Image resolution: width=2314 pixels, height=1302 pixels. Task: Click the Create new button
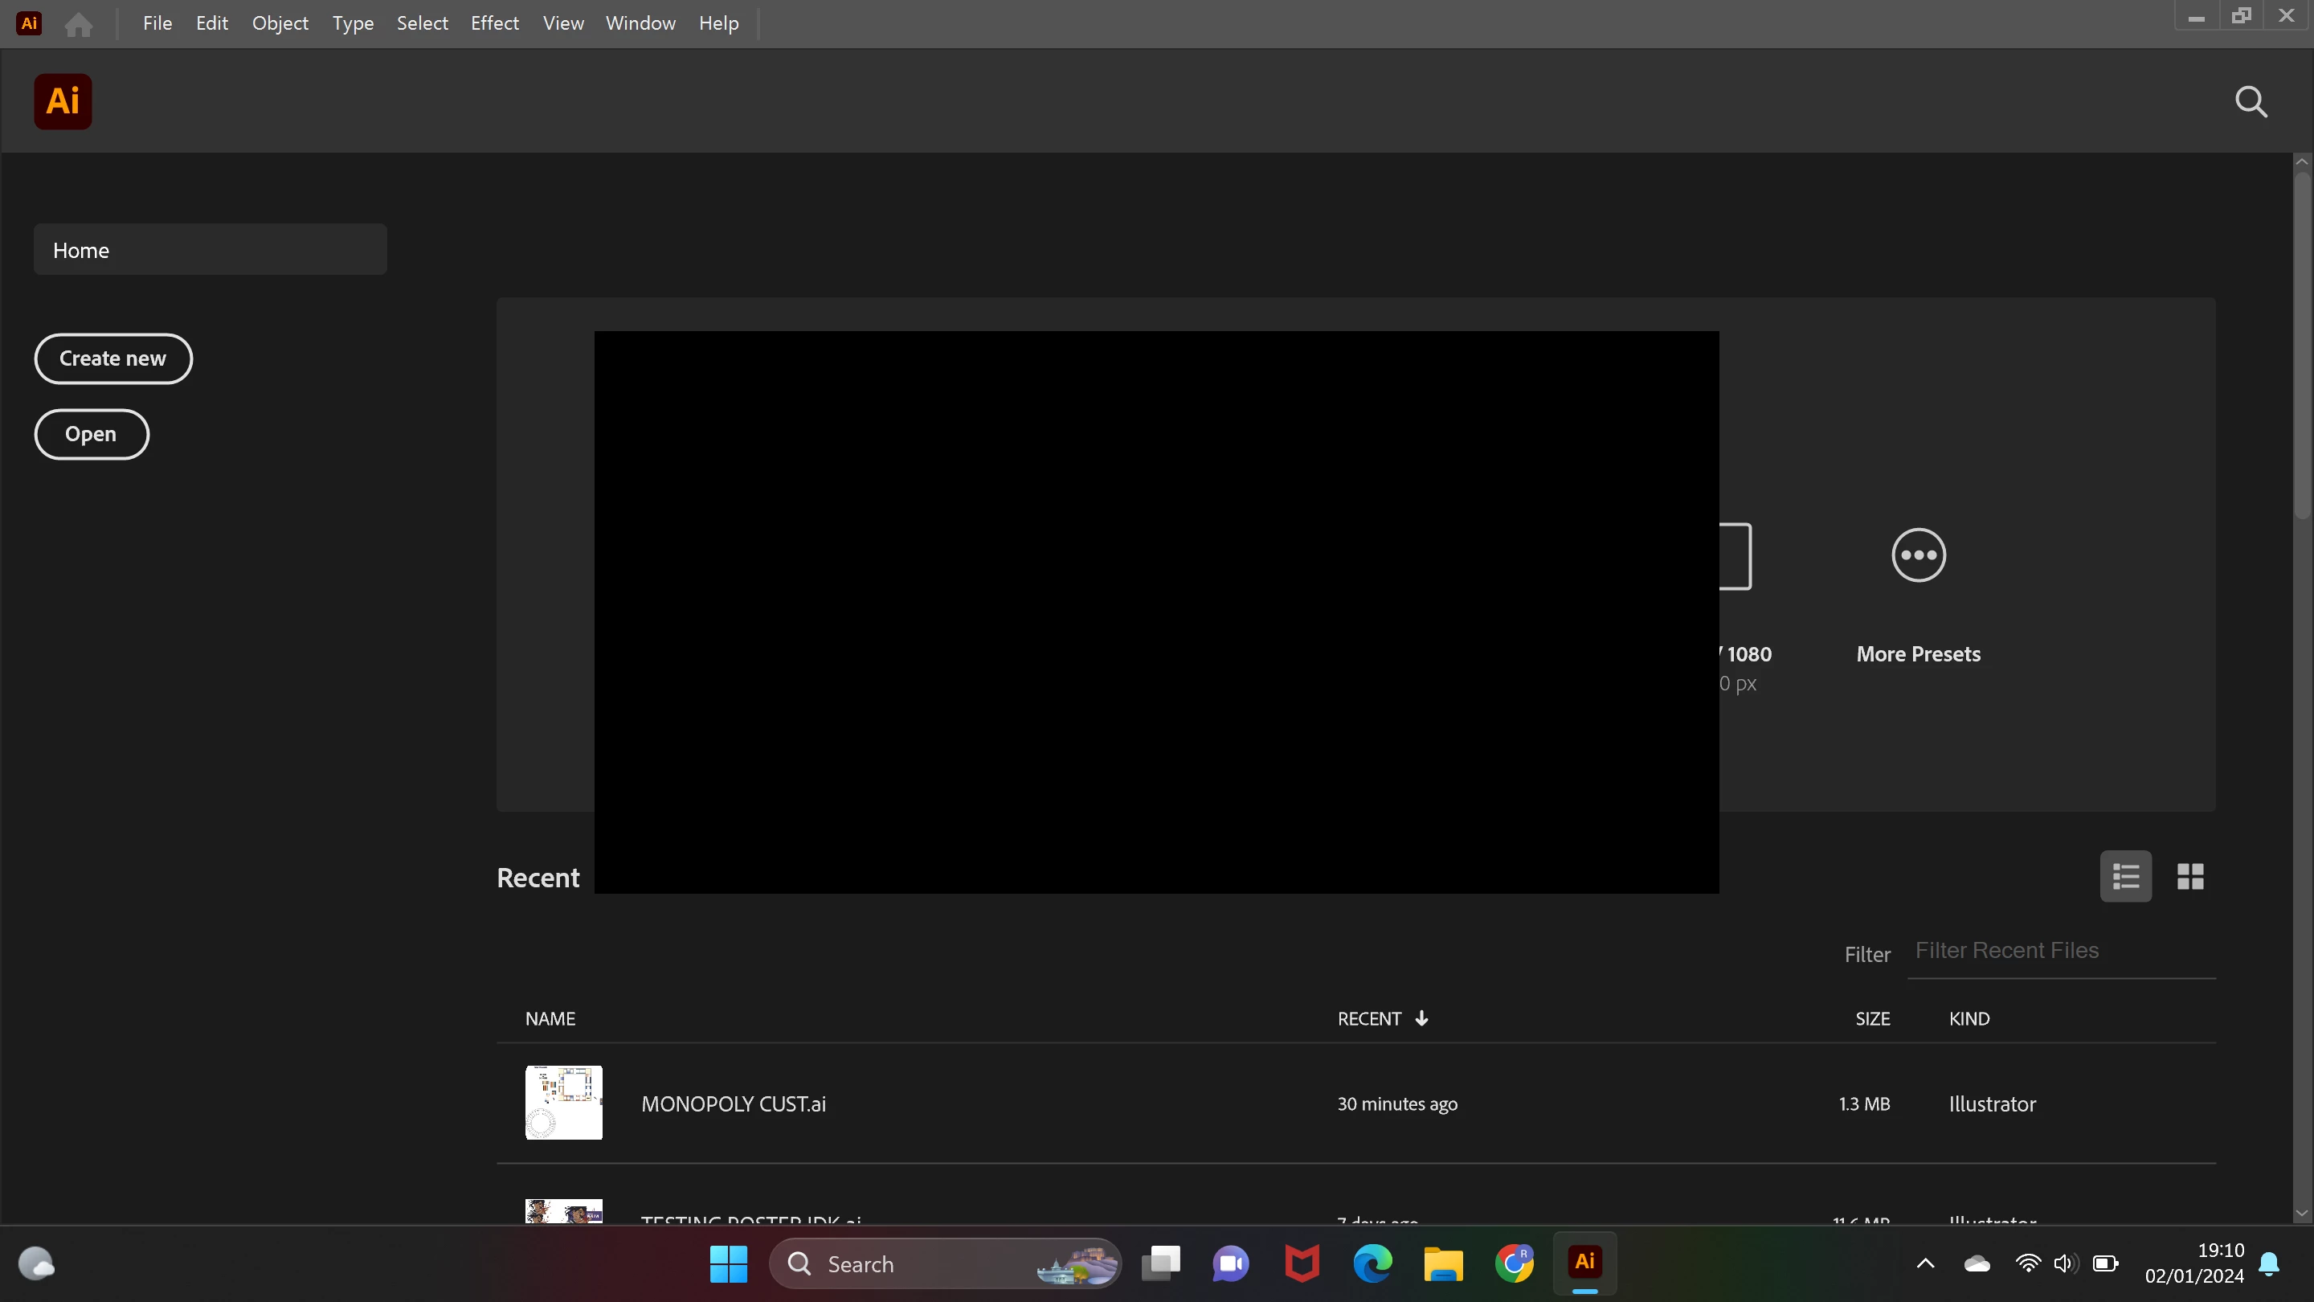point(113,358)
